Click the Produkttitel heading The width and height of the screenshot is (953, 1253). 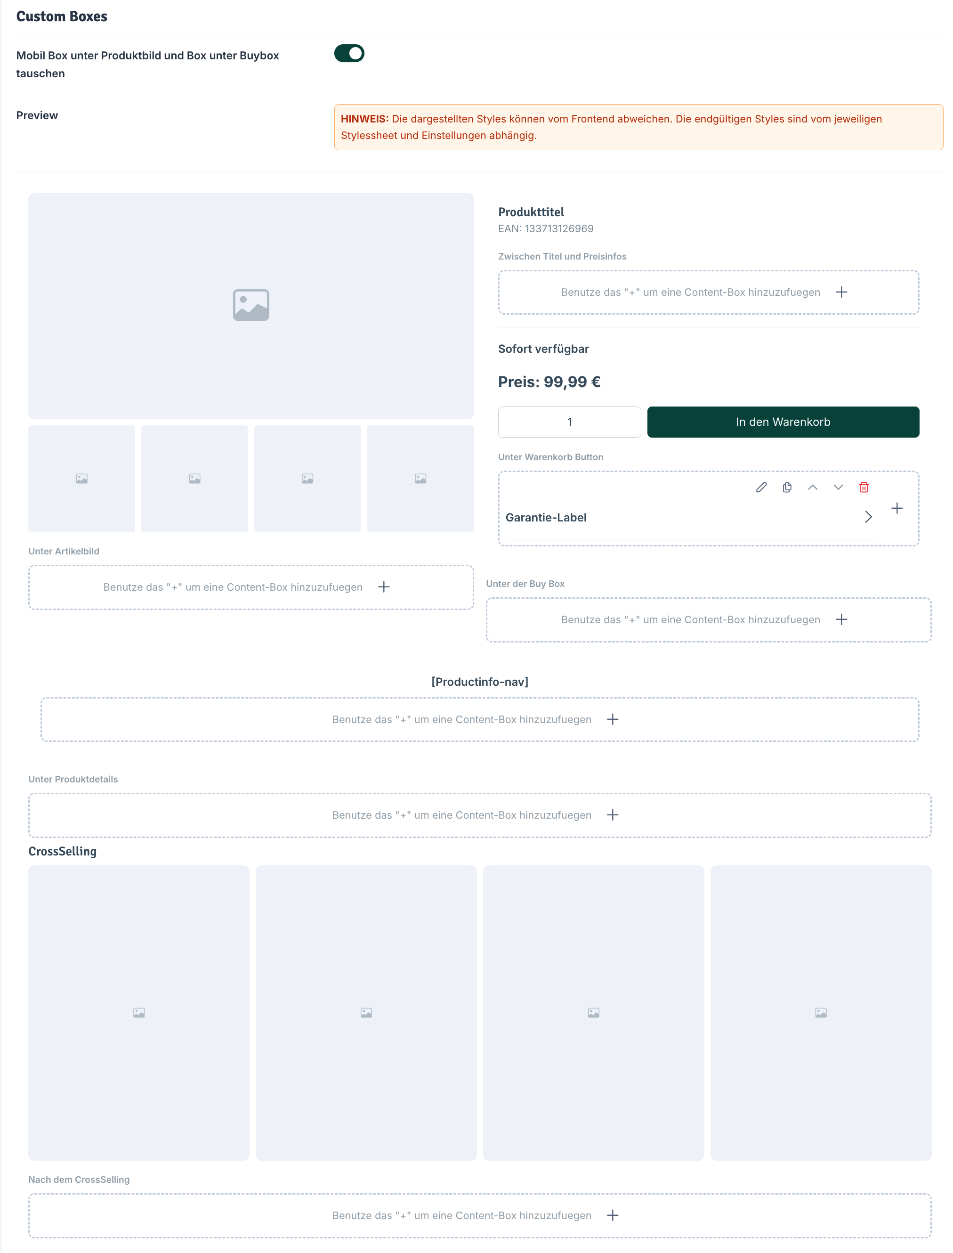click(x=531, y=212)
